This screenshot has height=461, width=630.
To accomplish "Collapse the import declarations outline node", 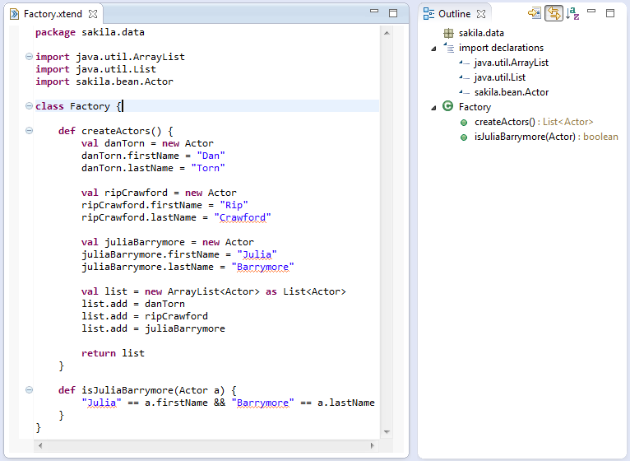I will (433, 48).
